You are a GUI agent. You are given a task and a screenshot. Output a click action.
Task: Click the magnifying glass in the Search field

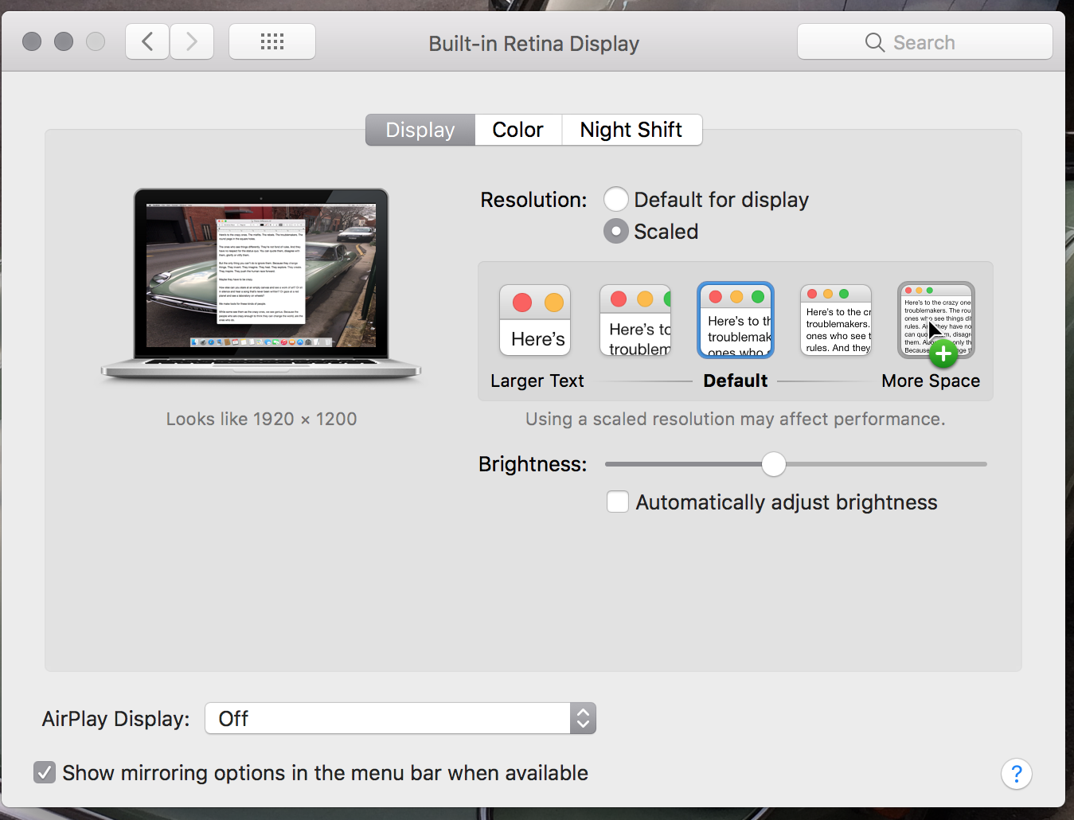coord(874,41)
